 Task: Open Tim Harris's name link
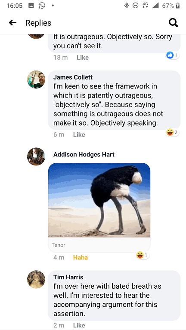(x=68, y=277)
